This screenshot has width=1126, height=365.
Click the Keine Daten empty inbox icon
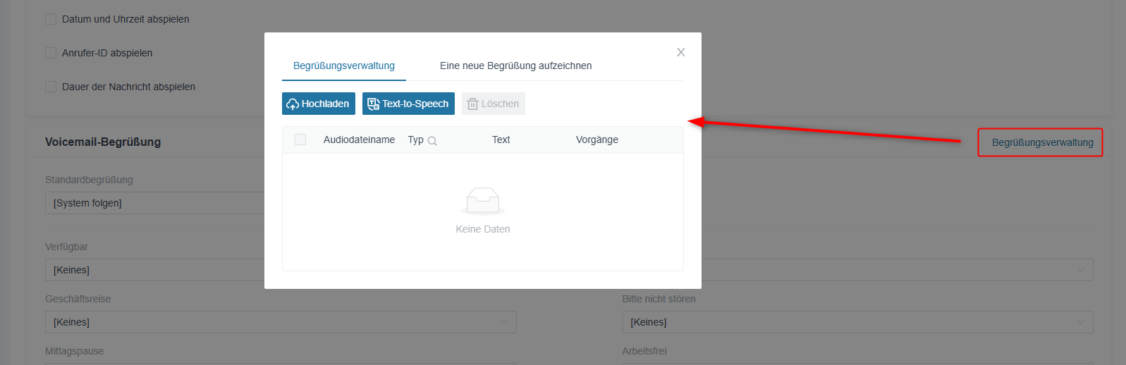pyautogui.click(x=483, y=201)
